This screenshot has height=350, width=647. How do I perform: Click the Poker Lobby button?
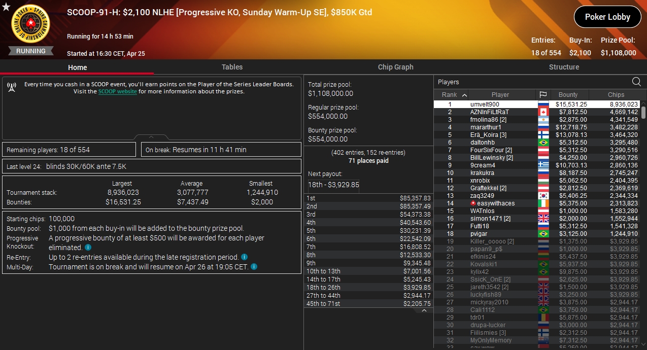607,17
